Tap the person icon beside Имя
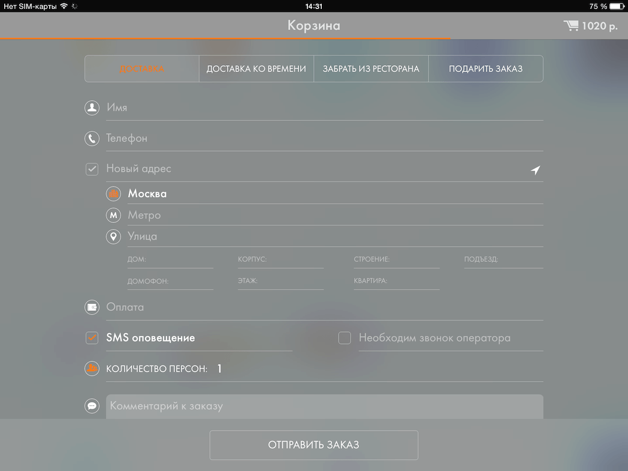Screen dimensions: 628x471 point(92,108)
